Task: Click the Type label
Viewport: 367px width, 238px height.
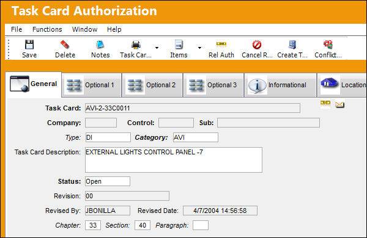Action: [x=73, y=137]
